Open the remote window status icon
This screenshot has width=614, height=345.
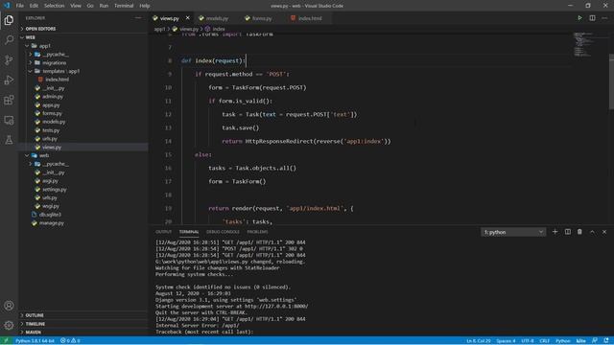point(6,341)
